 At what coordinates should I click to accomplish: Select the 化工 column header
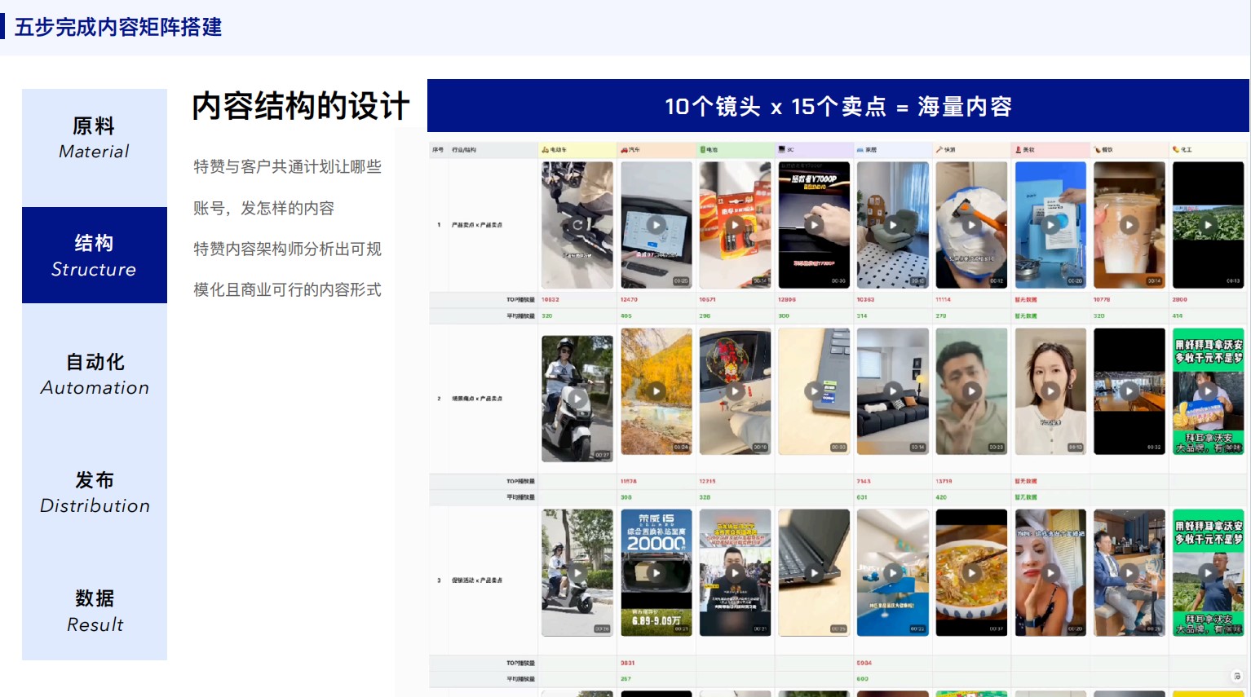(x=1207, y=150)
